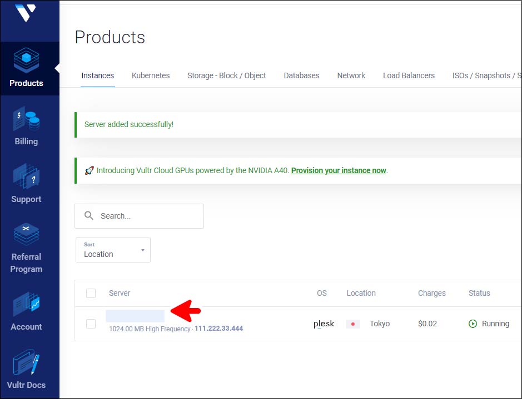Open the Load Balancers tab

409,75
